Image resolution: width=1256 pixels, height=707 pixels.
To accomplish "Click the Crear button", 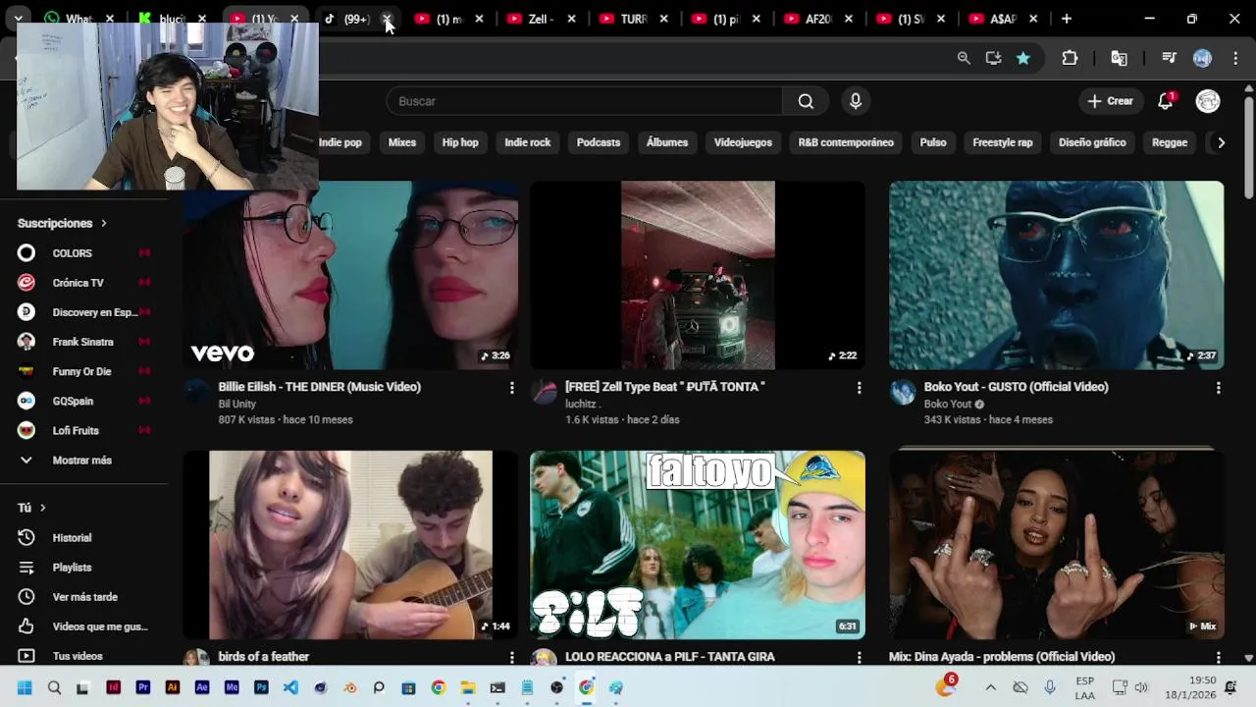I will click(x=1110, y=101).
